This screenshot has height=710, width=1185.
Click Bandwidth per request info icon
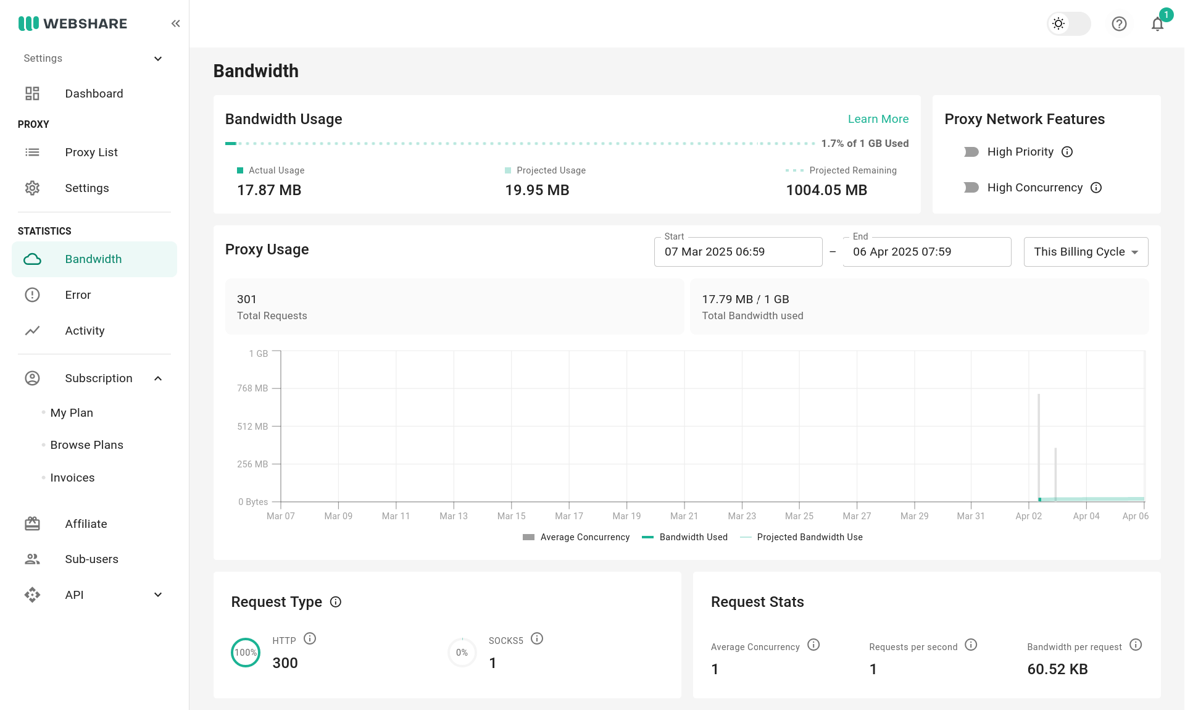point(1136,645)
